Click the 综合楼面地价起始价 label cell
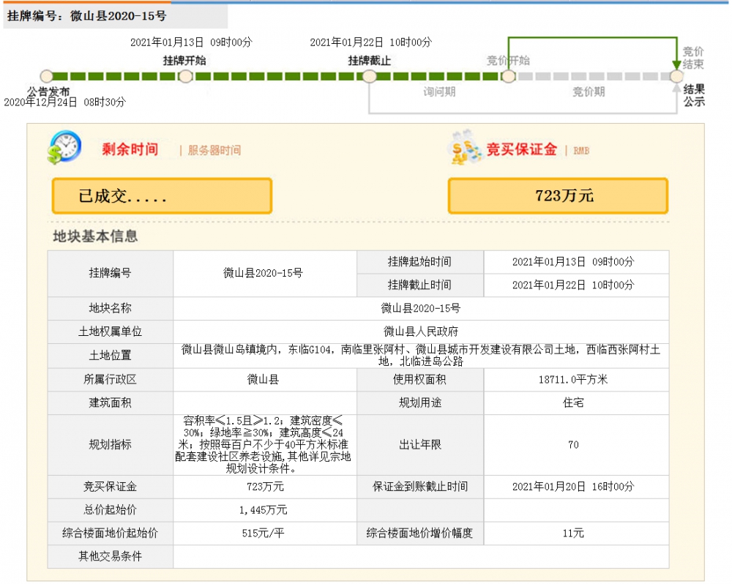732x584 pixels. 111,534
